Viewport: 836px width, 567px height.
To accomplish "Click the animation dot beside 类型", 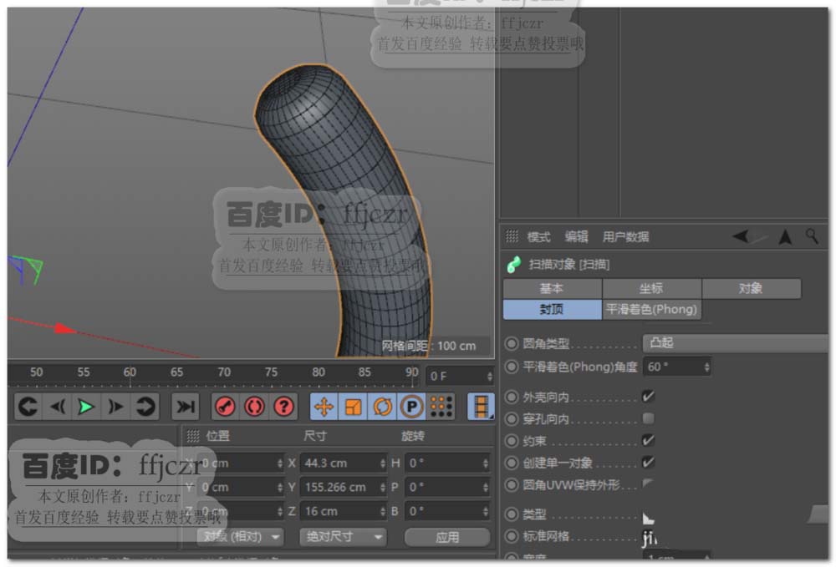I will tap(512, 514).
